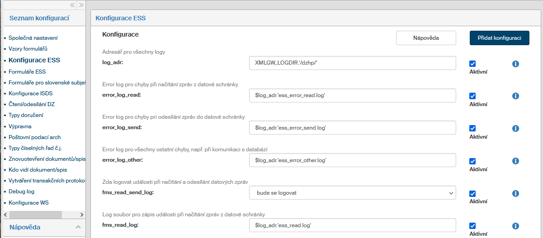Click the info icon beside error_log_read
Screen dimensions: 543x238
click(515, 96)
